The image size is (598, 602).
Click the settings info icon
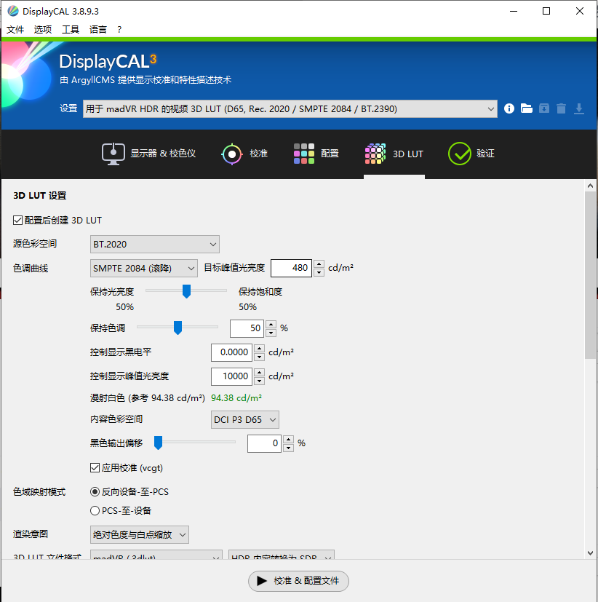[x=509, y=108]
